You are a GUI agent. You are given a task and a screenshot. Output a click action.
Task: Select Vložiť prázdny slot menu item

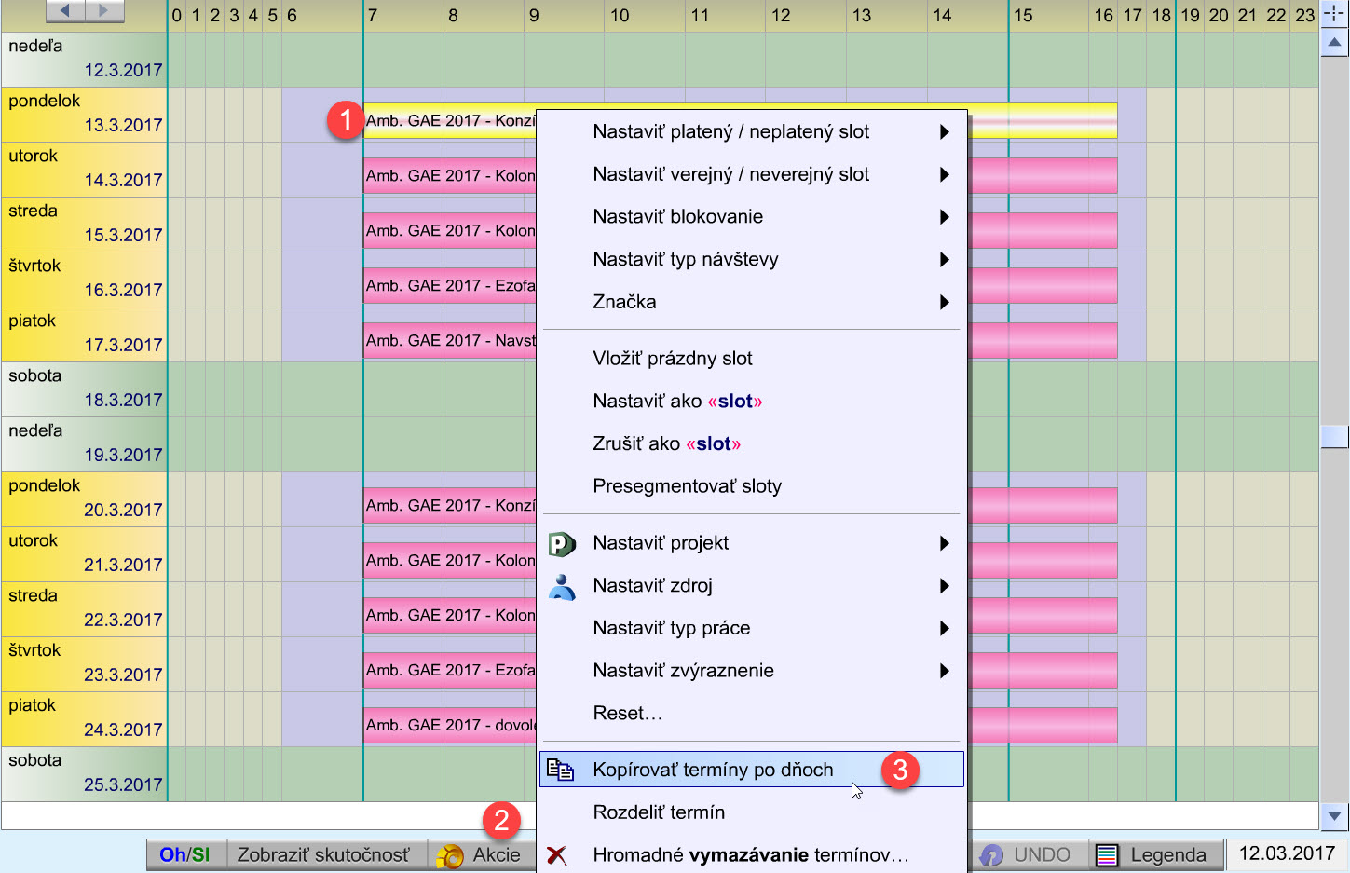click(x=672, y=359)
